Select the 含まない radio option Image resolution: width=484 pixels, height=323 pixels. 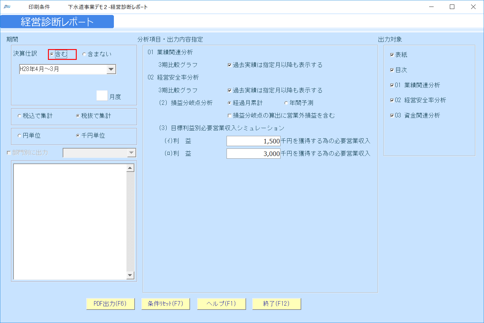point(85,54)
